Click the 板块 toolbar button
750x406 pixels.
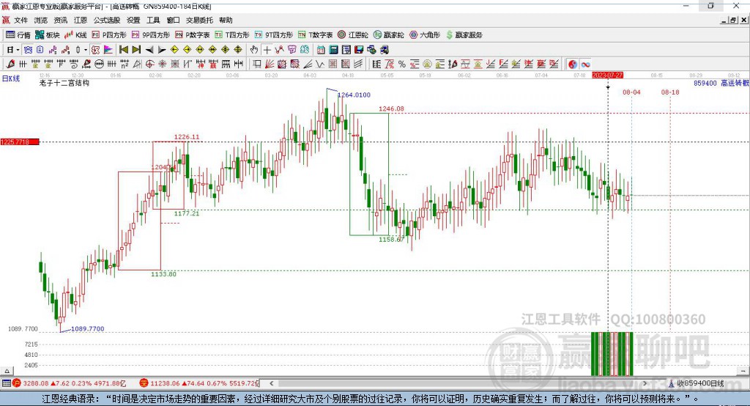point(48,35)
